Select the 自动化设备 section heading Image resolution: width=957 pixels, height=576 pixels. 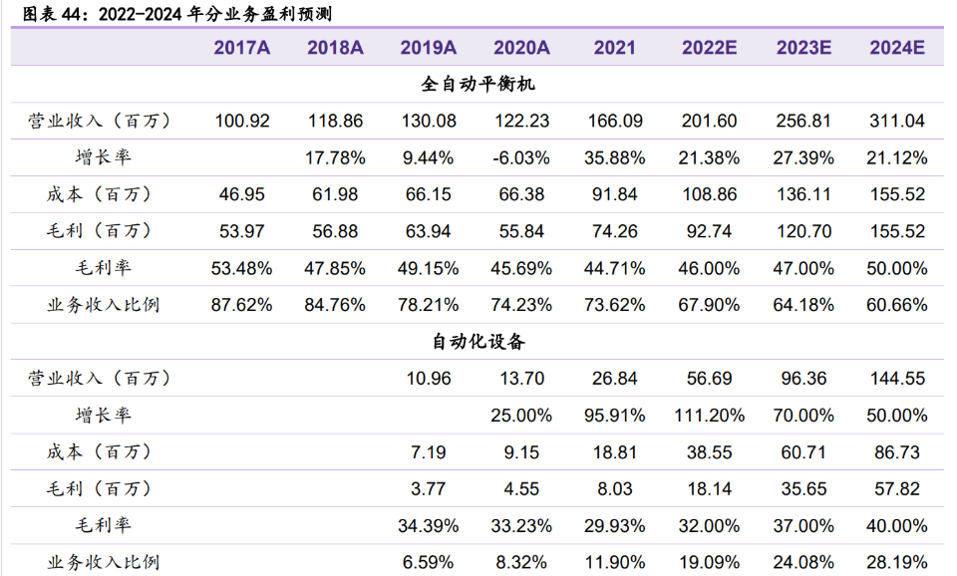point(478,342)
